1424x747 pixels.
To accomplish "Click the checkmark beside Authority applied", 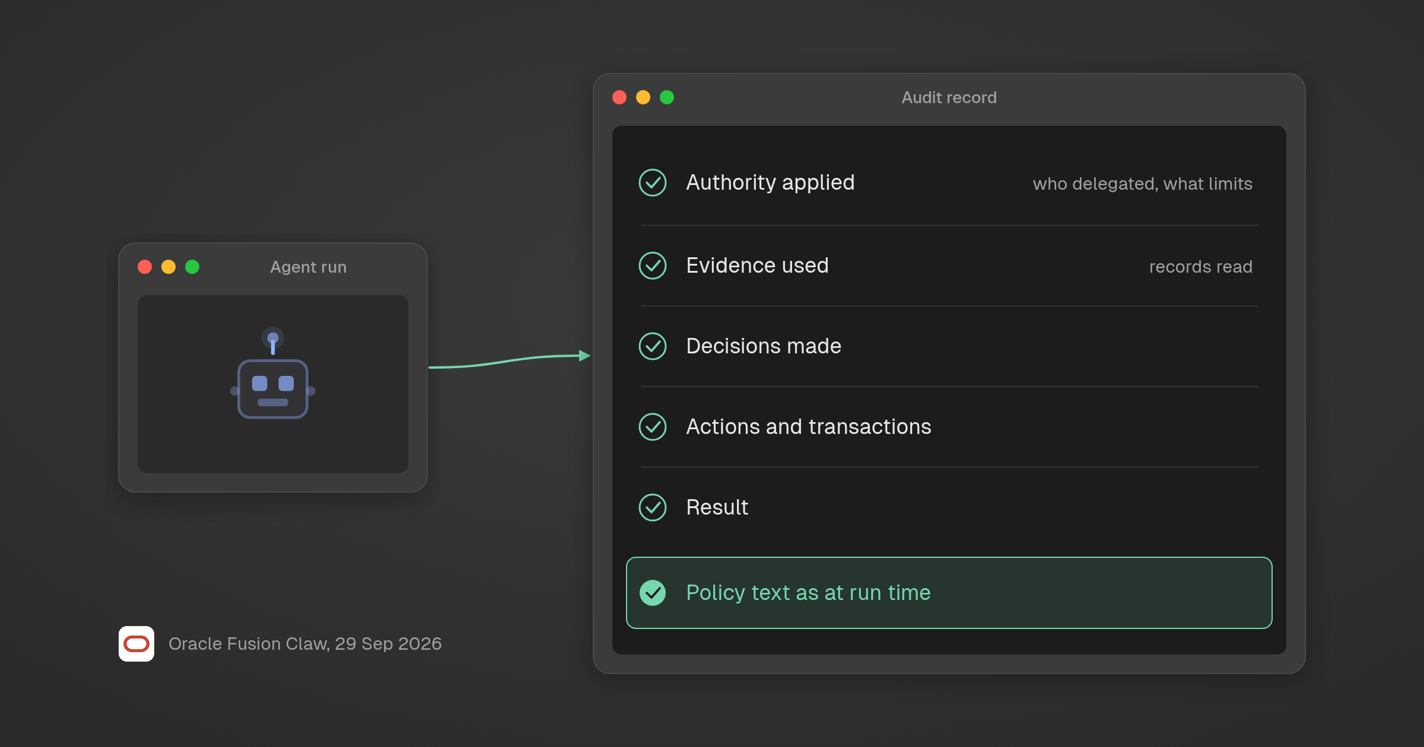I will tap(653, 183).
